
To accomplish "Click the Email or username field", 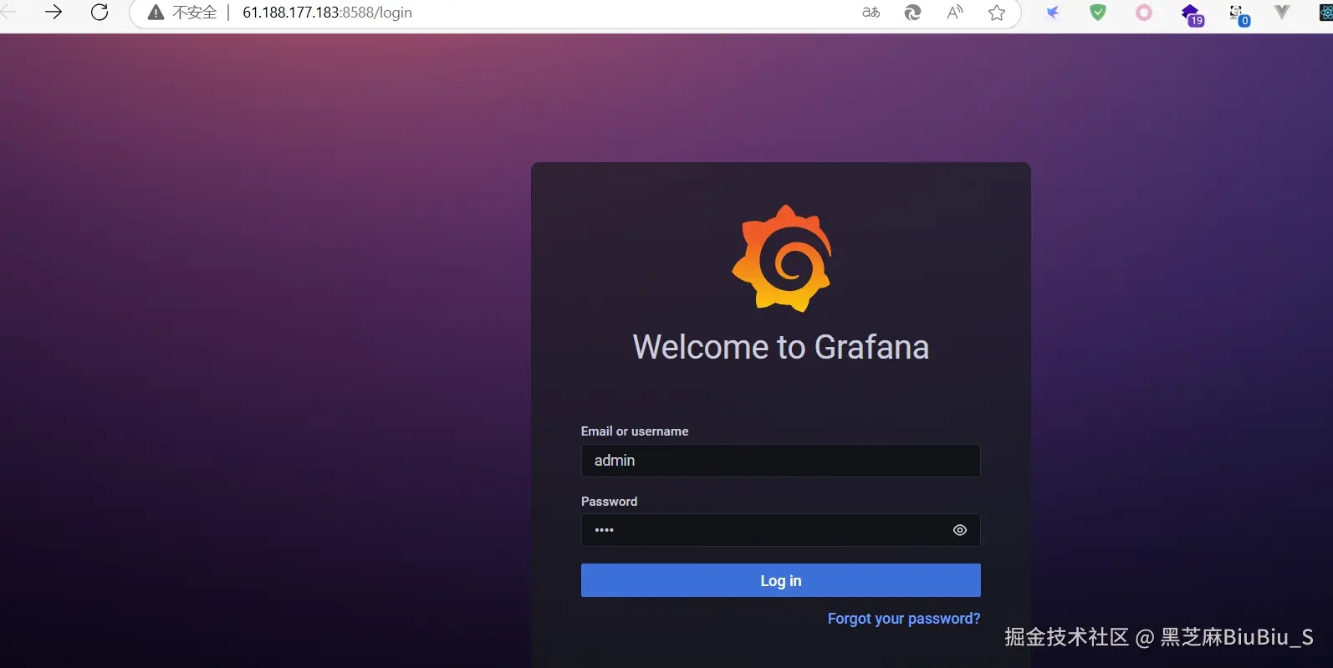I will tap(780, 461).
